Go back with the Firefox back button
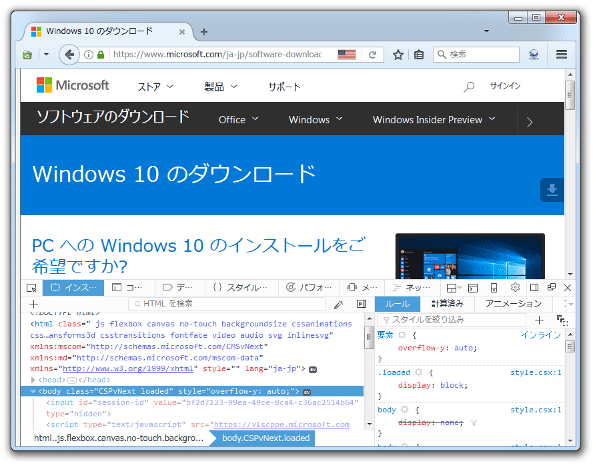593x465 pixels. coord(69,55)
